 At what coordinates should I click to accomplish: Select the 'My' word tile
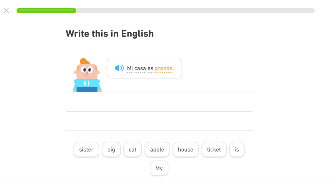pyautogui.click(x=159, y=168)
